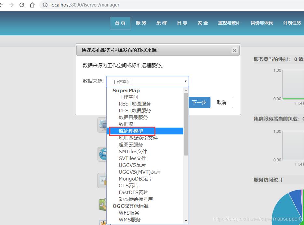Viewport: 304px width, 225px height.
Task: Click the browser refresh icon
Action: pyautogui.click(x=21, y=5)
